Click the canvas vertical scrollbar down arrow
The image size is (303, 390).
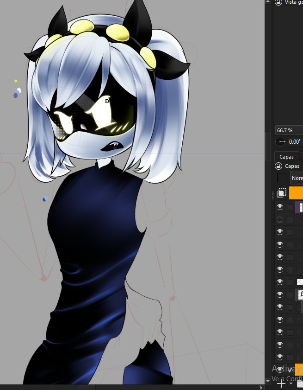coord(268,381)
